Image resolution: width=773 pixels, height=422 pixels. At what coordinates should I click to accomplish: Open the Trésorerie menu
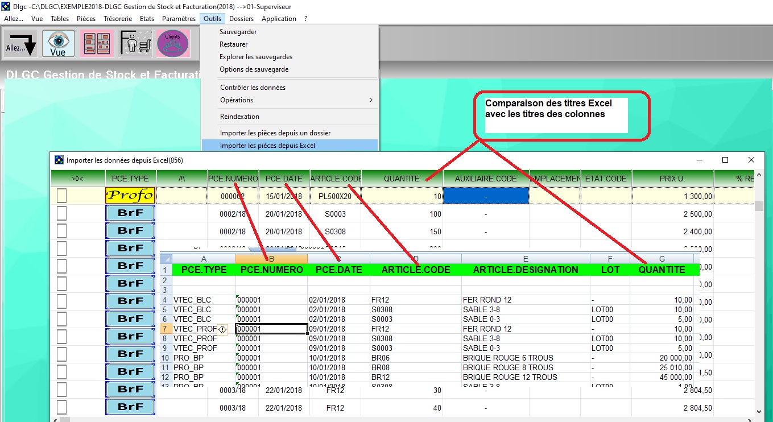tap(118, 19)
